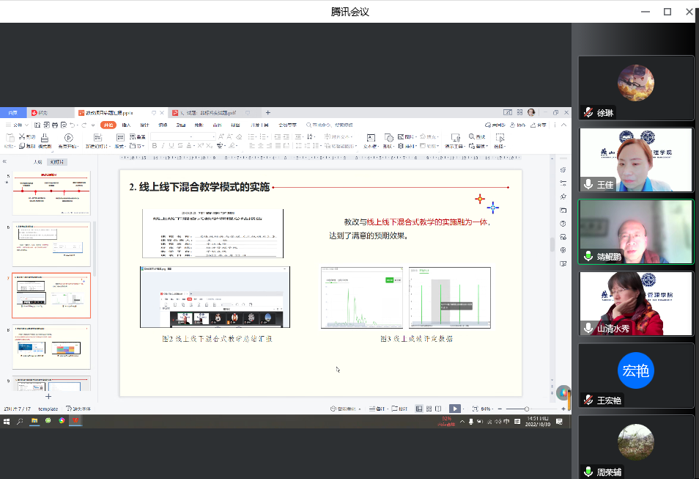The width and height of the screenshot is (699, 479).
Task: Click the Play slideshow icon in status bar
Action: (455, 409)
